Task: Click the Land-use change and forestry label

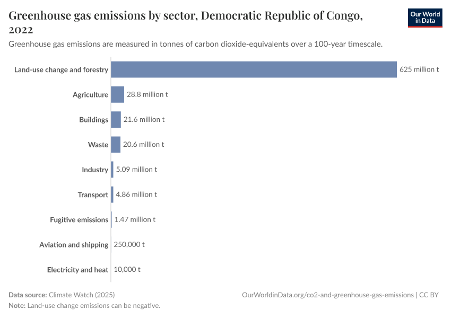Action: tap(62, 69)
